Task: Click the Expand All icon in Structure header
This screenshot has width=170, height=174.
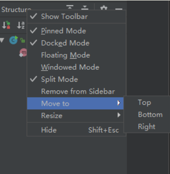Action: click(70, 7)
